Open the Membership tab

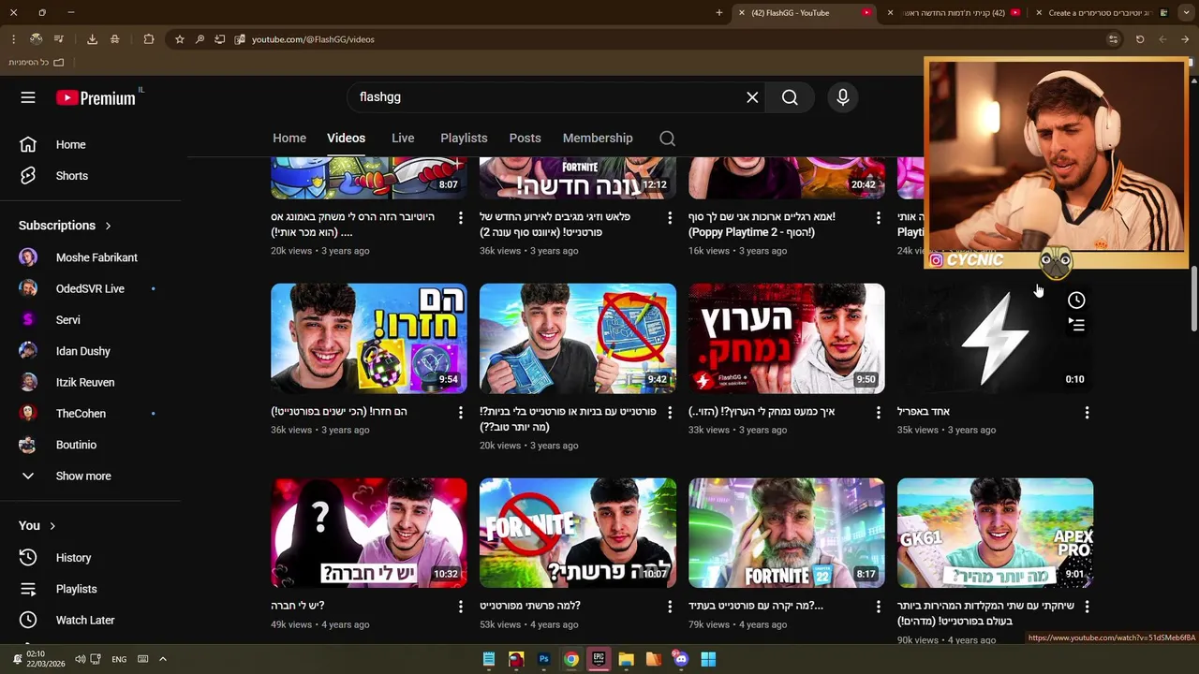point(598,139)
